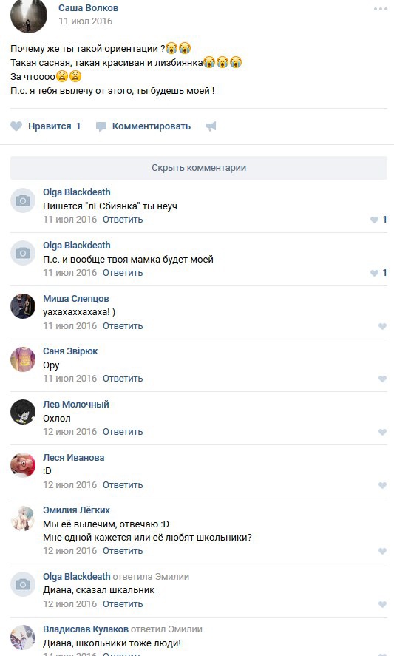Open Владислав Кулаков's profile link
394x656 pixels.
(x=86, y=629)
